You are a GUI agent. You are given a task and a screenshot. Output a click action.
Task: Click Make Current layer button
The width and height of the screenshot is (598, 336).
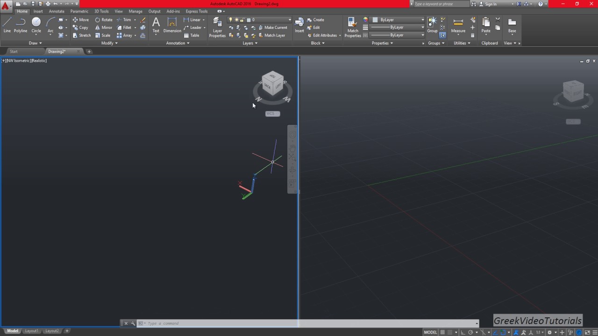[273, 28]
